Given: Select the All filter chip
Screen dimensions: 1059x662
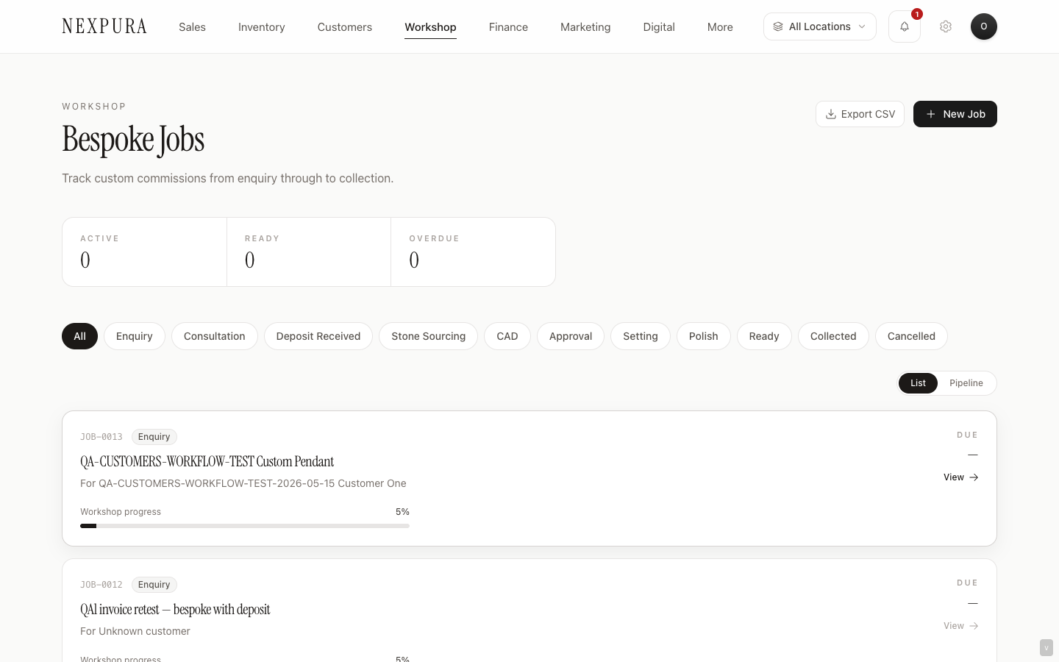Looking at the screenshot, I should tap(79, 336).
